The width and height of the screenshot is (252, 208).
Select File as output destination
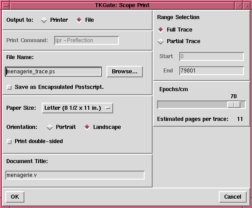tap(79, 20)
